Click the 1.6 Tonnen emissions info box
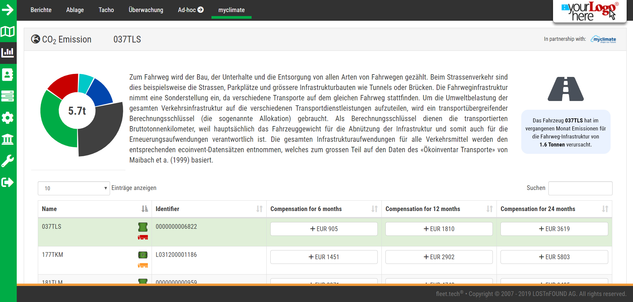 pos(566,132)
